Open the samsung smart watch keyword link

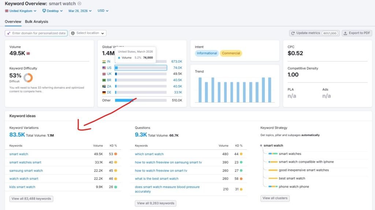coord(26,171)
